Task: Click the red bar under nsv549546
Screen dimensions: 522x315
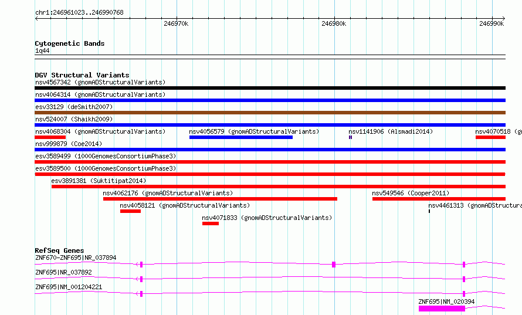Action: pyautogui.click(x=439, y=199)
